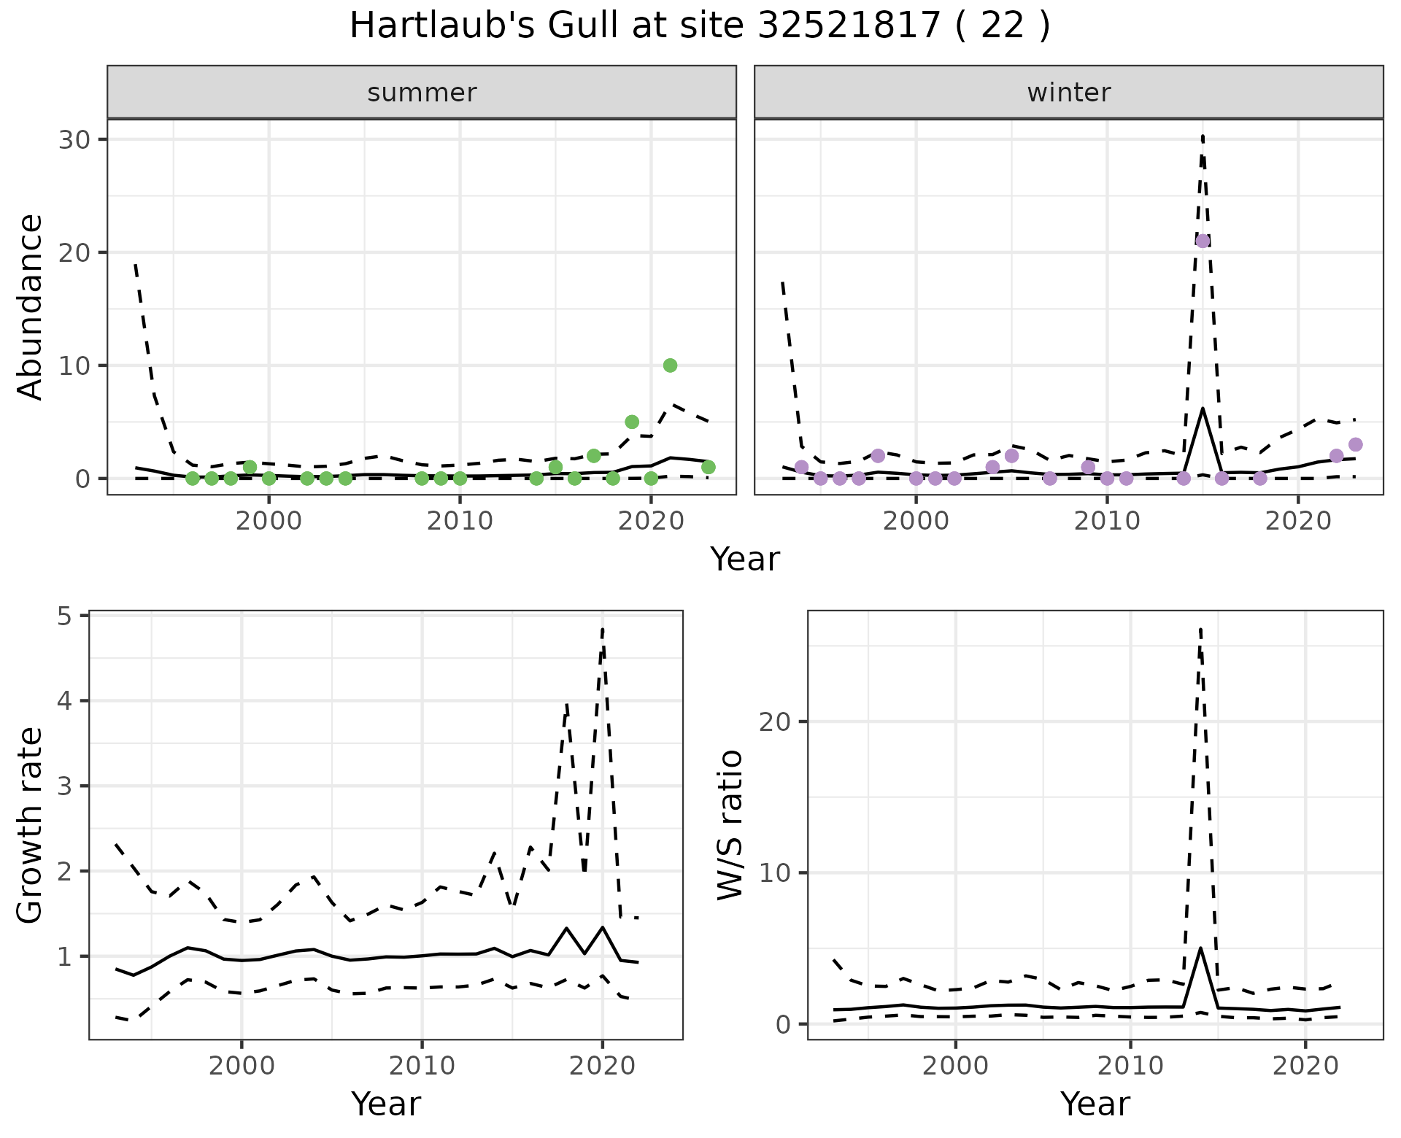Click the Year label under growth rate plot
Viewport: 1401px width, 1138px height.
(x=385, y=1104)
